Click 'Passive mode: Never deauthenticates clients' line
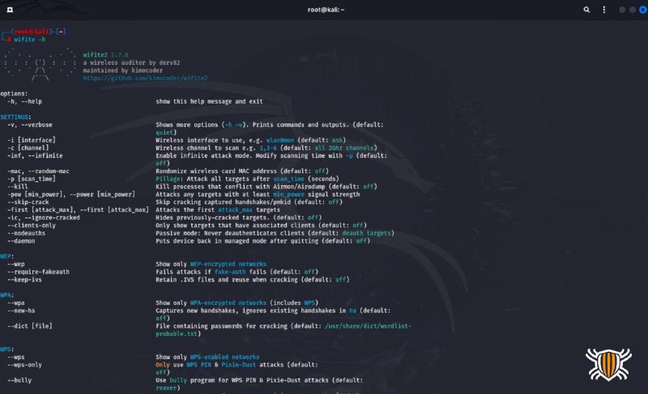This screenshot has height=394, width=648. [275, 234]
